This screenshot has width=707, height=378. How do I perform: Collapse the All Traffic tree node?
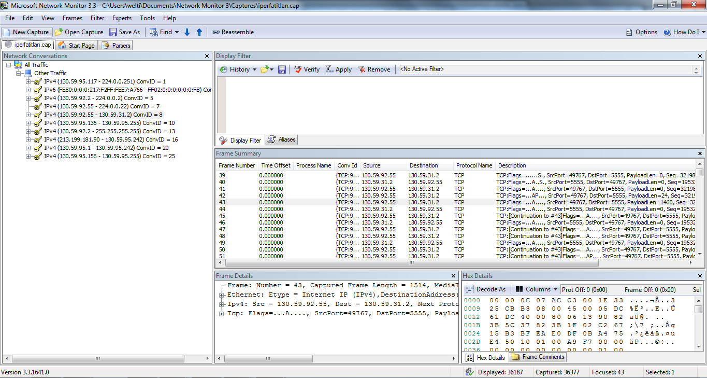point(9,65)
